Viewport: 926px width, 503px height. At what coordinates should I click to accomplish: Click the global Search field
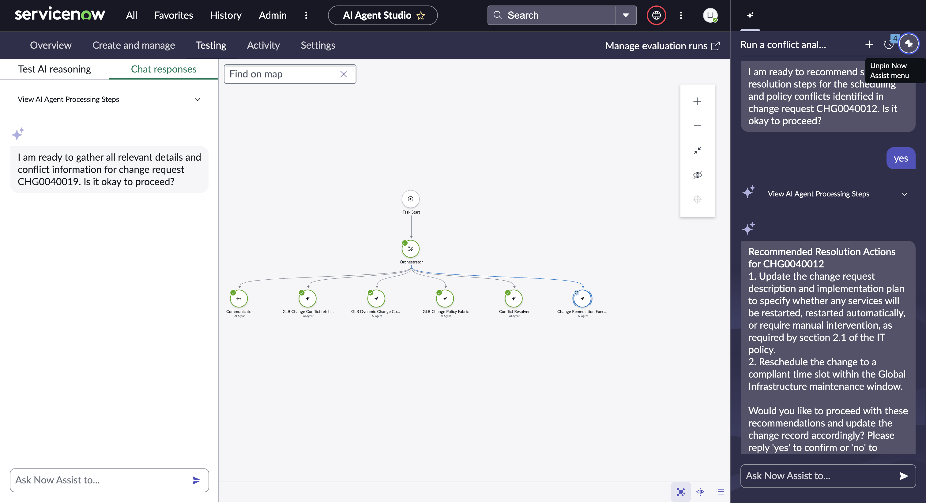point(551,15)
